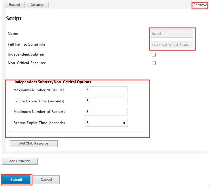Click the Independent Subtree label text

pos(26,54)
